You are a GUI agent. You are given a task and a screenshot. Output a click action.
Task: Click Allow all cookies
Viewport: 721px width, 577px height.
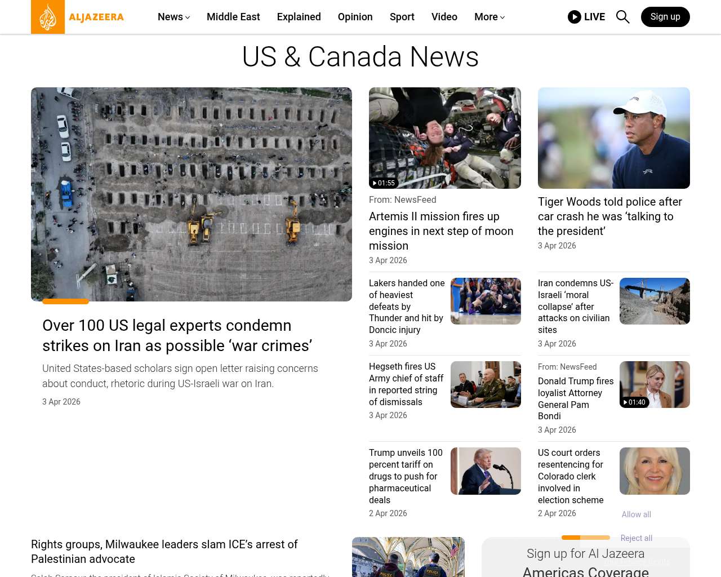[x=637, y=514]
